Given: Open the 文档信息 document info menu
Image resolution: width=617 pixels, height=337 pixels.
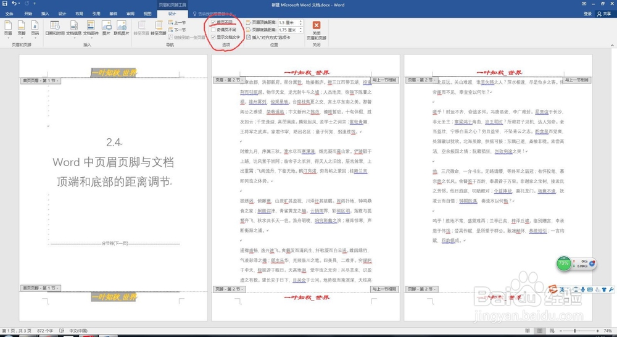Looking at the screenshot, I should (73, 29).
